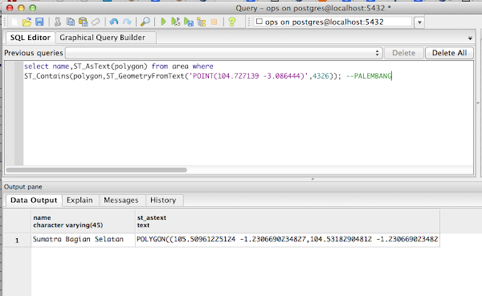Open the Explain tab
Image resolution: width=482 pixels, height=296 pixels.
[80, 201]
